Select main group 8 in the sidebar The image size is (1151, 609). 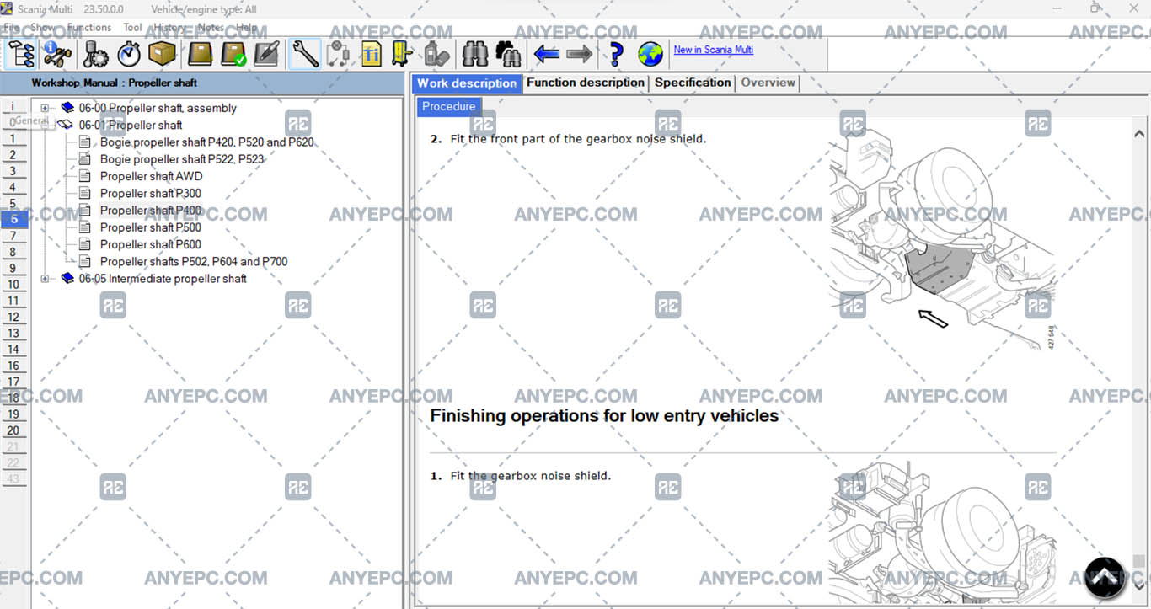tap(13, 252)
